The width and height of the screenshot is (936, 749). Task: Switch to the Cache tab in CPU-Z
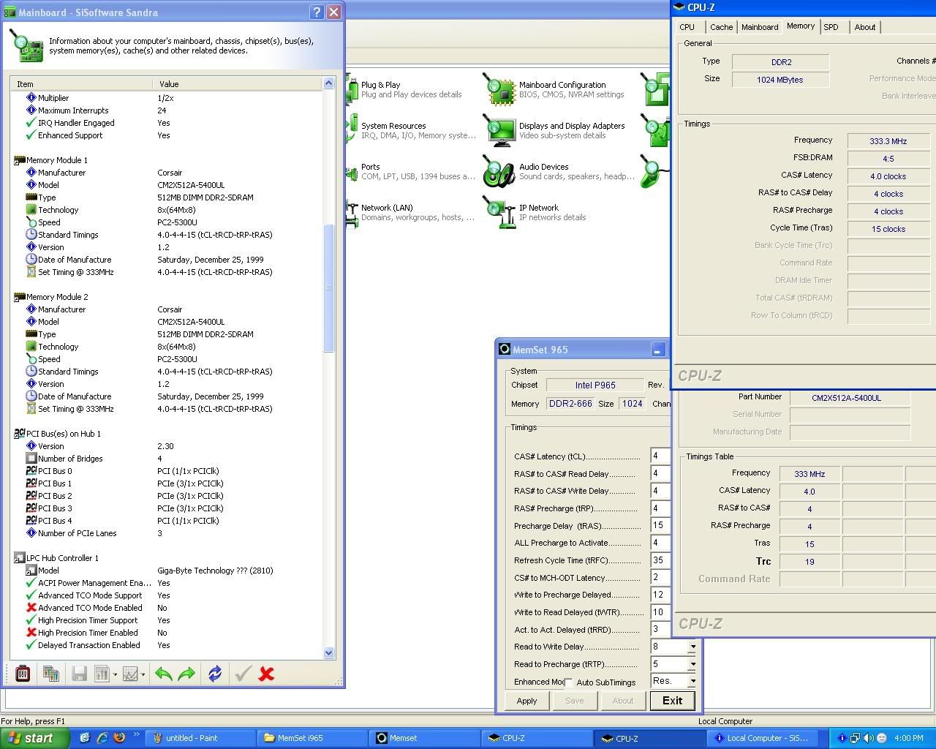click(x=721, y=27)
